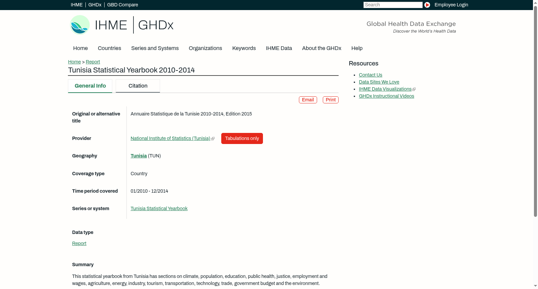Open the IHME link in top bar
Image resolution: width=538 pixels, height=289 pixels.
[77, 5]
